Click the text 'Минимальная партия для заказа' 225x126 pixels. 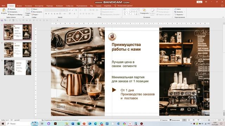click(130, 79)
